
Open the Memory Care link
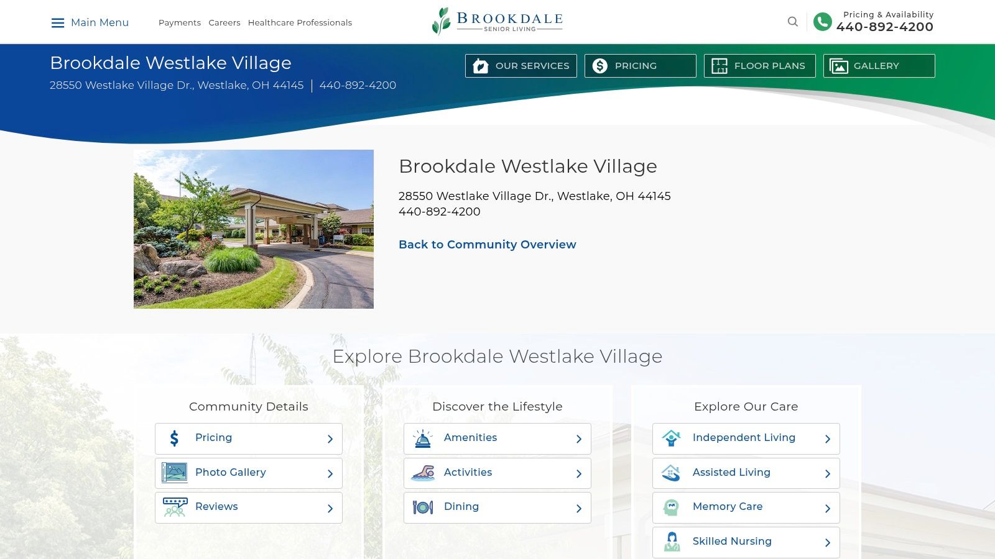tap(728, 507)
